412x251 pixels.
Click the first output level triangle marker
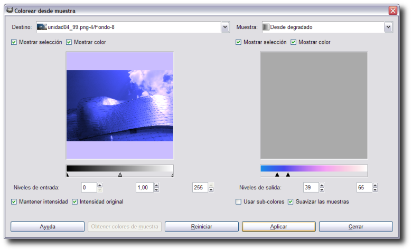(277, 175)
